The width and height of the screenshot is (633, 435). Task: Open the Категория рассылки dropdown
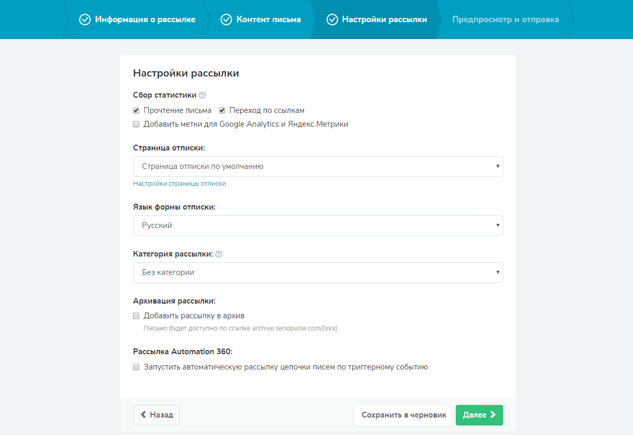coord(318,273)
